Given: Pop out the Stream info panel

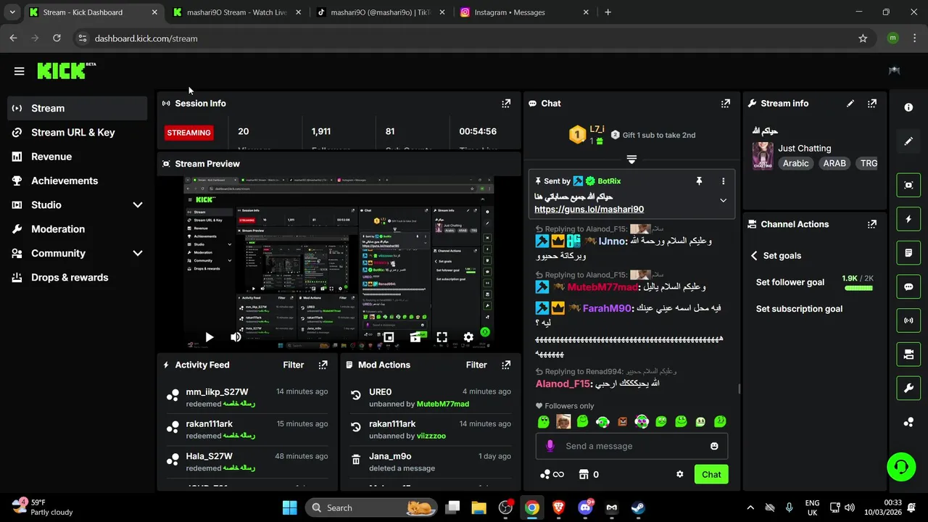Looking at the screenshot, I should click(x=872, y=104).
